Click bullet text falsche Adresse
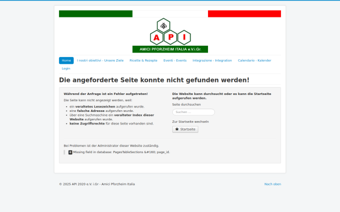The width and height of the screenshot is (340, 212). 91,111
